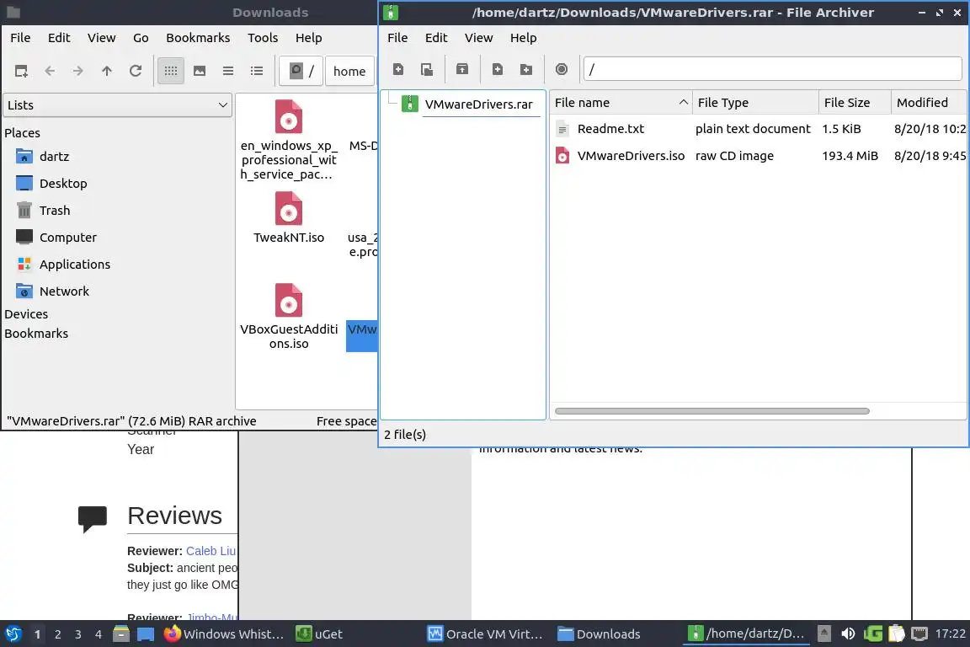Image resolution: width=970 pixels, height=647 pixels.
Task: Sort archive by File Size column
Action: 855,103
